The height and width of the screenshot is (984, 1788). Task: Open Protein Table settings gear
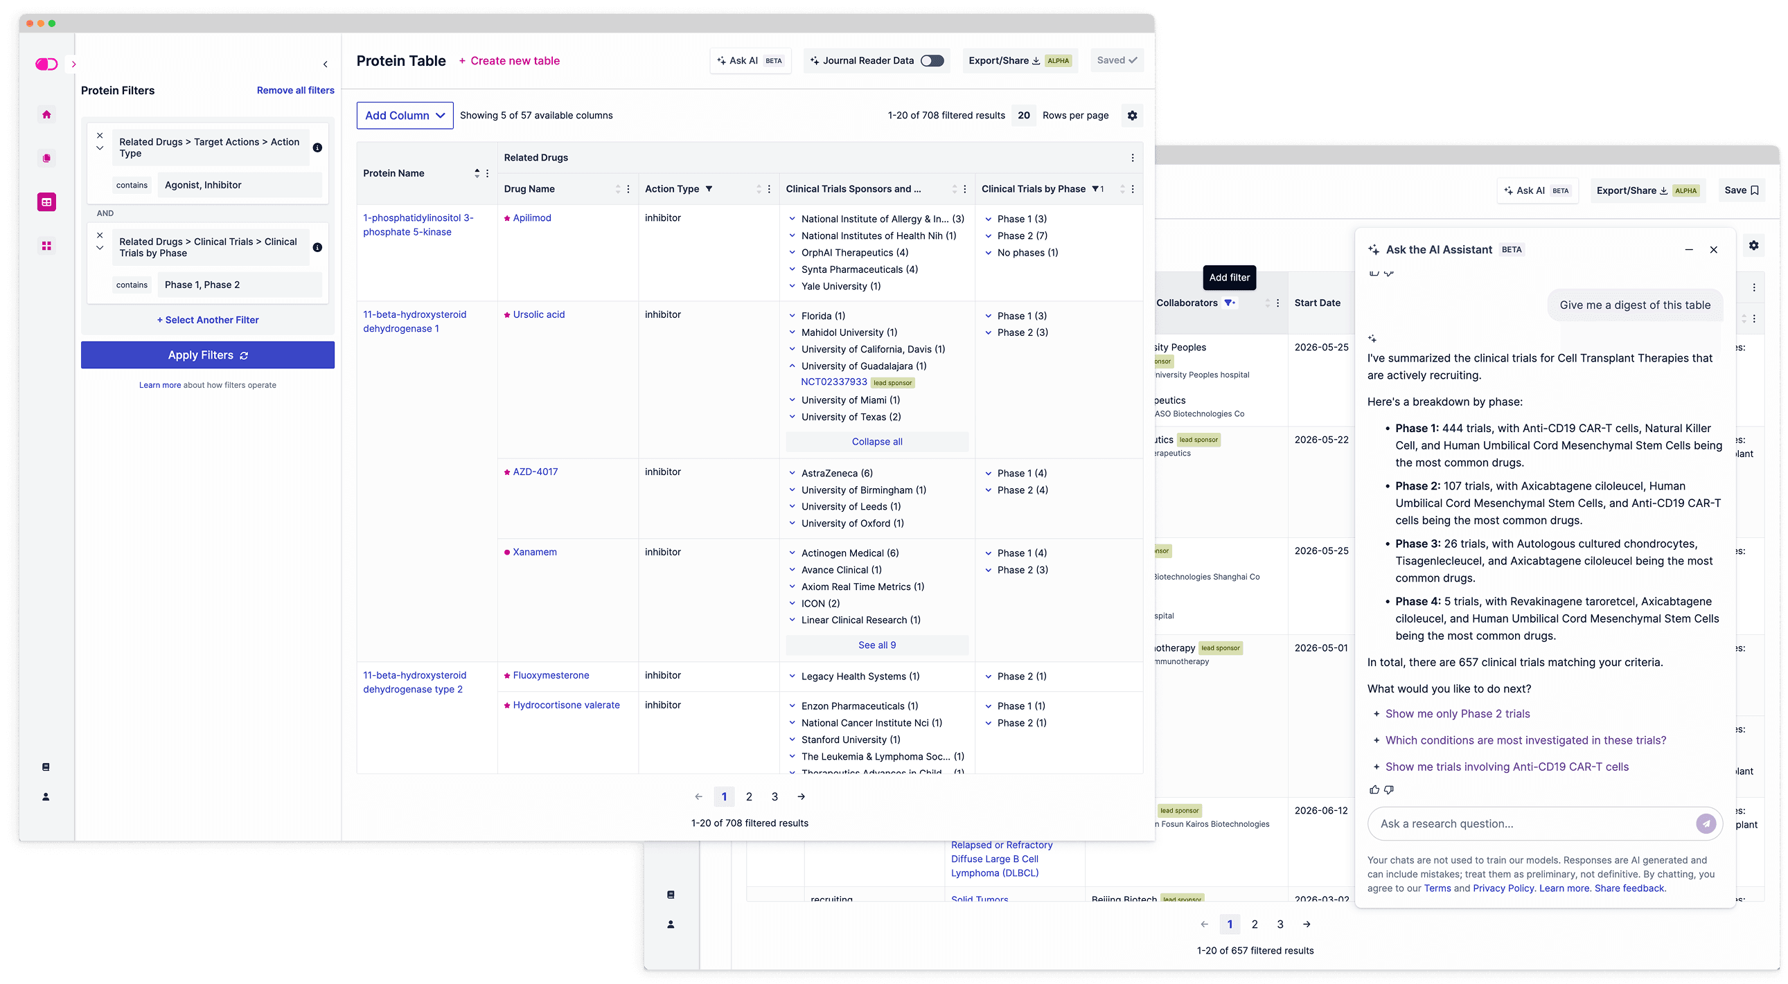pyautogui.click(x=1132, y=115)
